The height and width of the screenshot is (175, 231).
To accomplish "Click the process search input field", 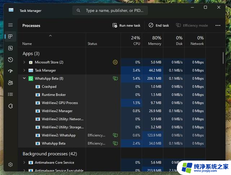I will [110, 10].
